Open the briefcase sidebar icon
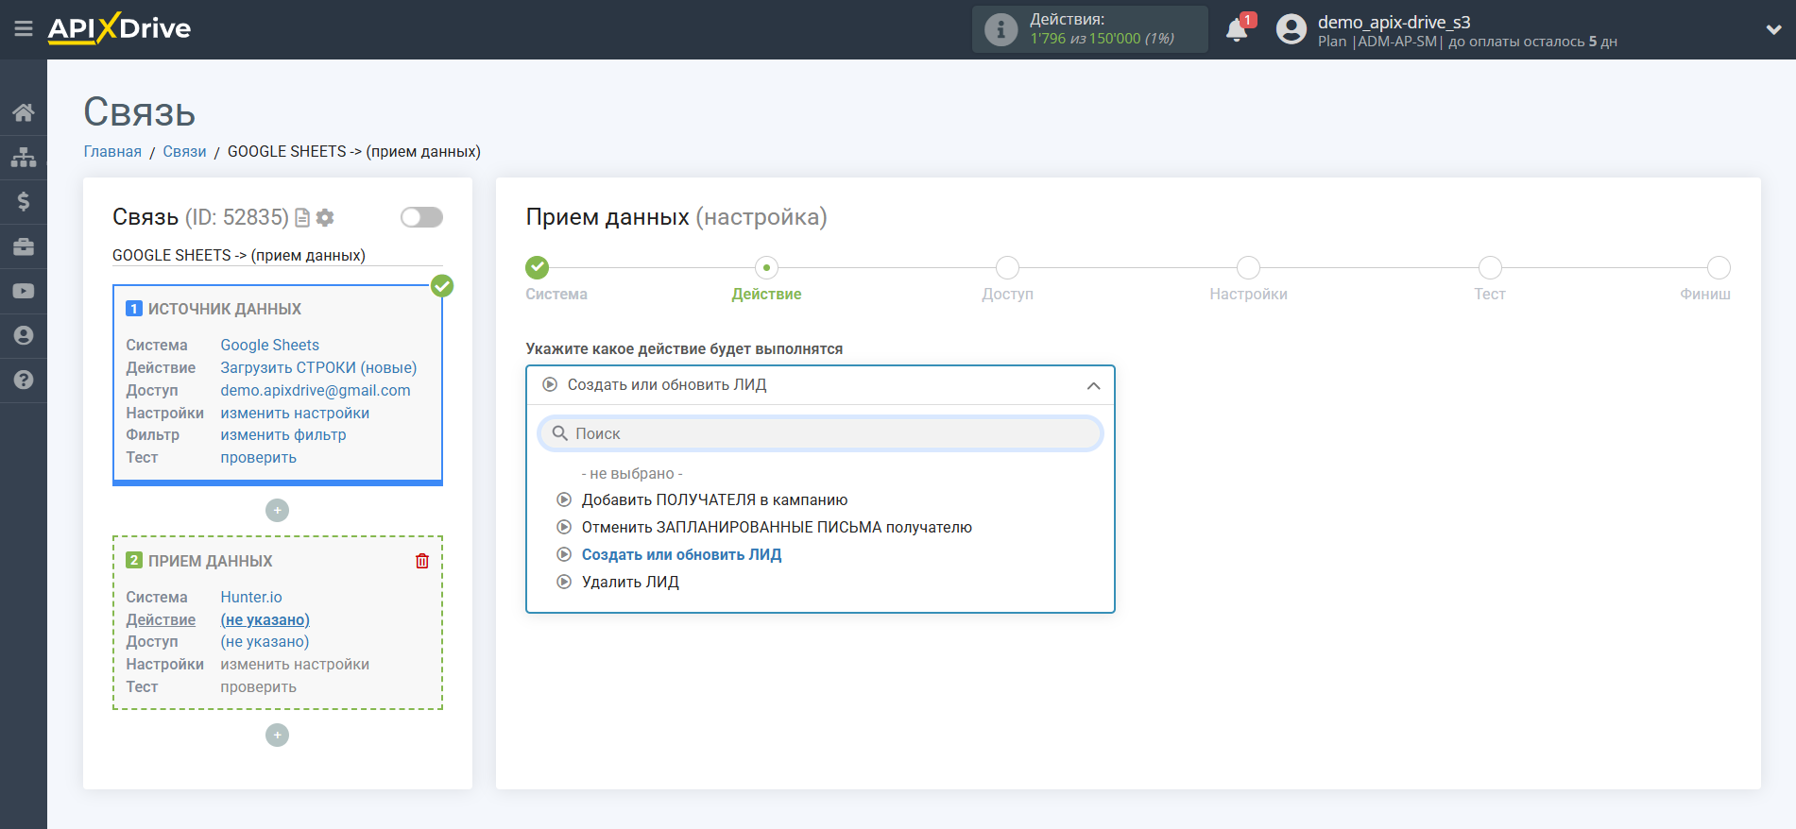Screen dimensions: 1796x829 [24, 246]
